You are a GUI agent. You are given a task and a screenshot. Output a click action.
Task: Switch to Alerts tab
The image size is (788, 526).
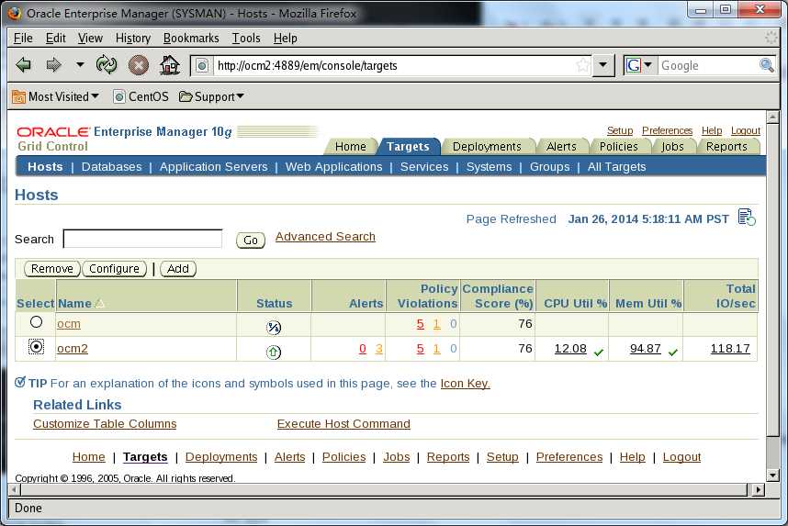click(x=561, y=146)
